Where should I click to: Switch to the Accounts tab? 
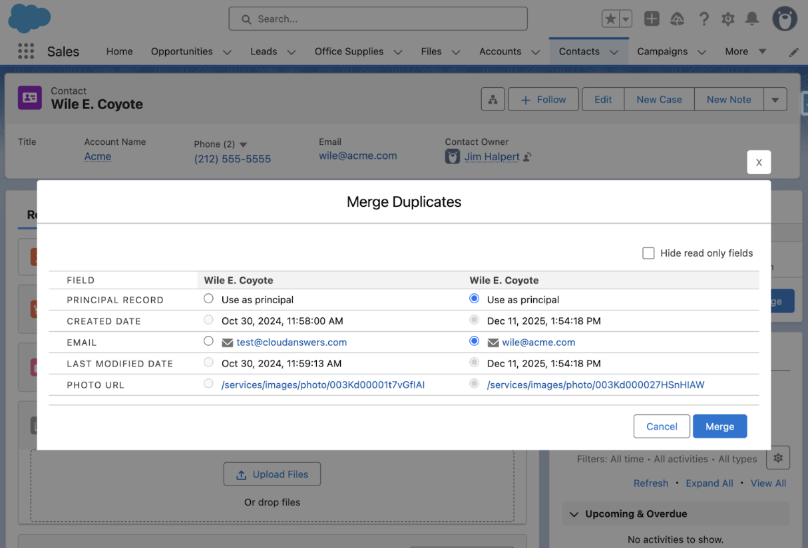click(x=500, y=51)
